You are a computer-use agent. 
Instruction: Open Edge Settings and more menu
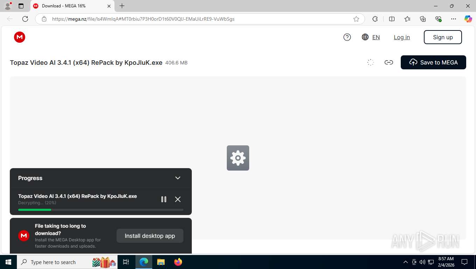pyautogui.click(x=454, y=19)
